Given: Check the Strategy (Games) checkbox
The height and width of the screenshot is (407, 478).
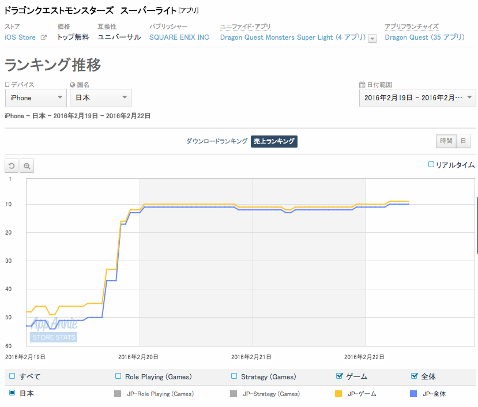Looking at the screenshot, I should (234, 376).
